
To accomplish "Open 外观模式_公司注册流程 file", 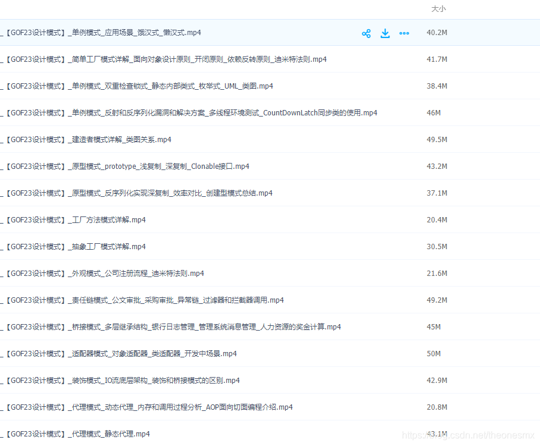I will tap(102, 274).
